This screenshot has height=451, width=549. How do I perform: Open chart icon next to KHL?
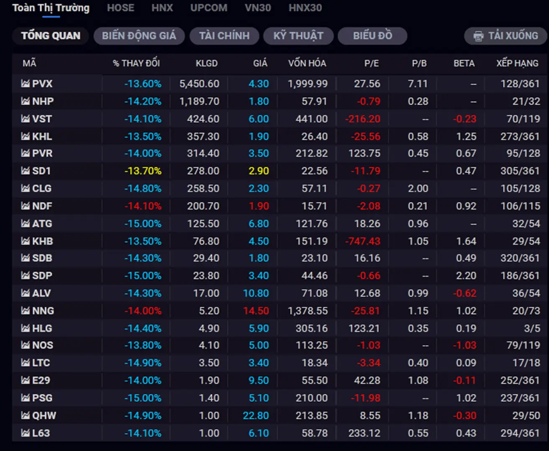pos(26,136)
